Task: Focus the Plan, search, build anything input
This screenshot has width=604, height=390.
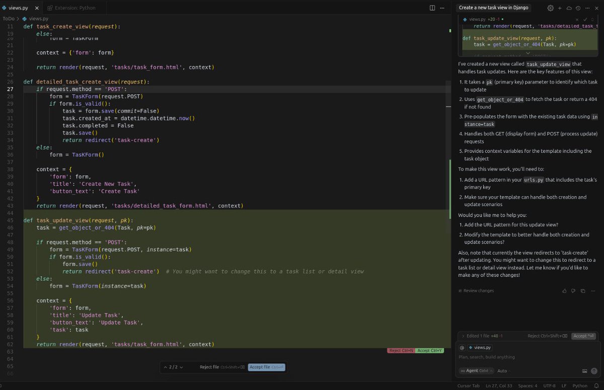Action: (x=528, y=357)
